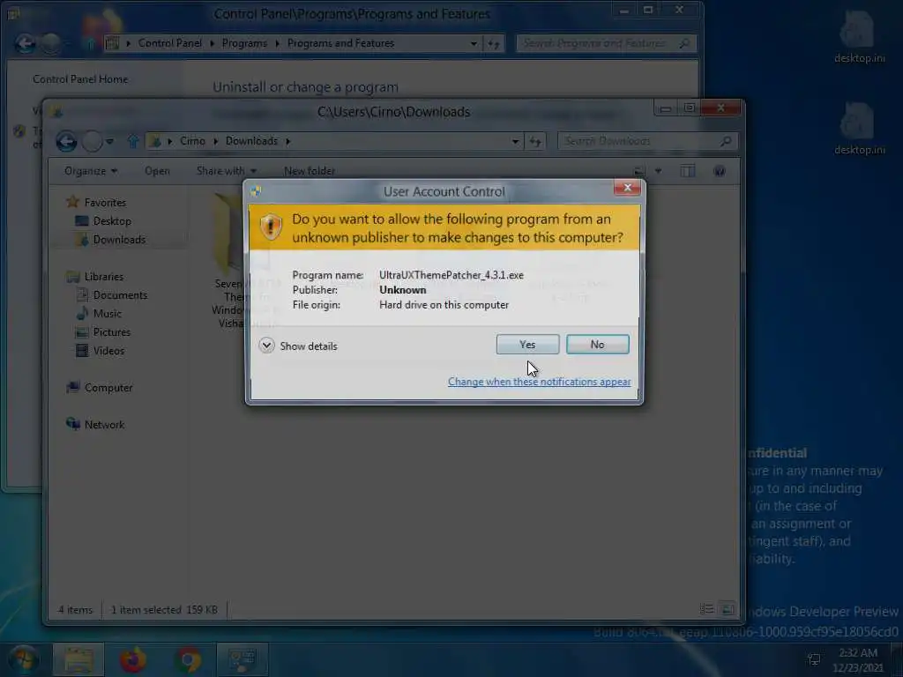
Task: Click Control Panel breadcrumb in Programs and Features
Action: [170, 43]
